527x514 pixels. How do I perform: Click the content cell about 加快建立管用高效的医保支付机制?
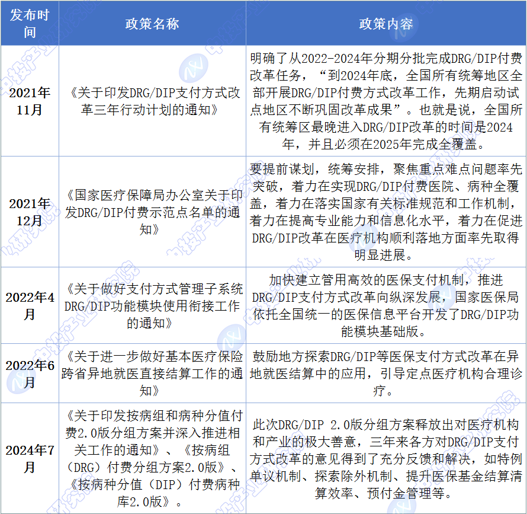click(x=386, y=305)
